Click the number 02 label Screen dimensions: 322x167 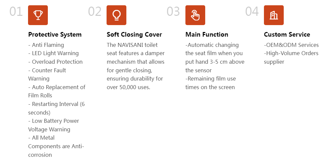(x=95, y=12)
